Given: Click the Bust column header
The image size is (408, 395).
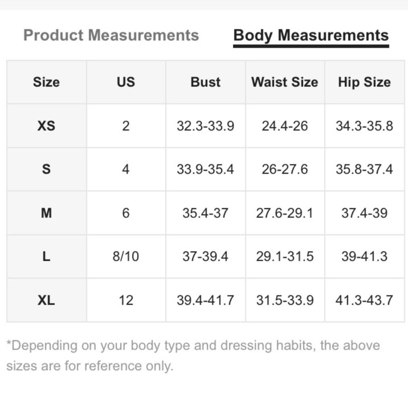Looking at the screenshot, I should coord(205,82).
